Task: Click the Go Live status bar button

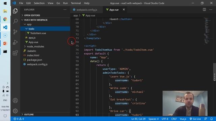Action: pyautogui.click(x=195, y=119)
